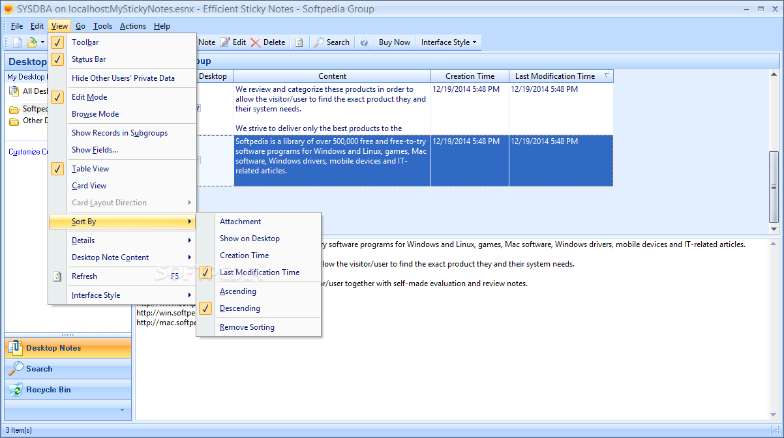Open the Help menu
The height and width of the screenshot is (438, 784).
click(x=162, y=26)
